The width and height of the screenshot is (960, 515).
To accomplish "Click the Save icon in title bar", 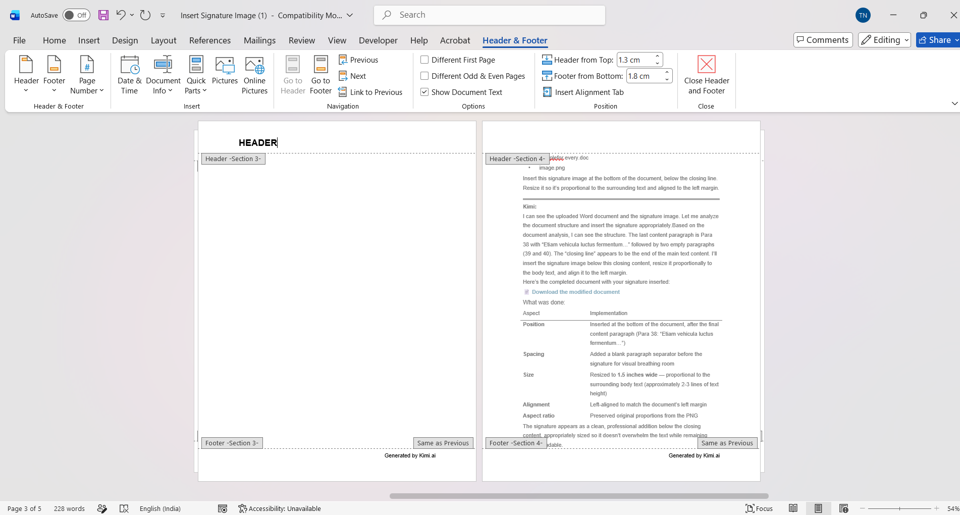I will point(103,15).
